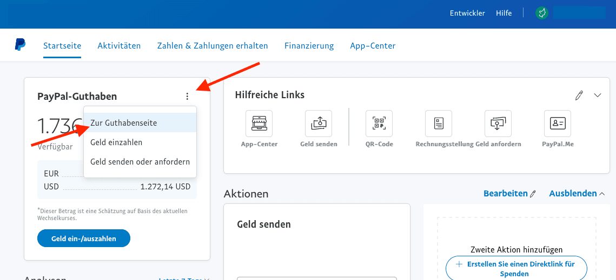Open the Hilfe link in header
This screenshot has width=616, height=280.
point(504,13)
